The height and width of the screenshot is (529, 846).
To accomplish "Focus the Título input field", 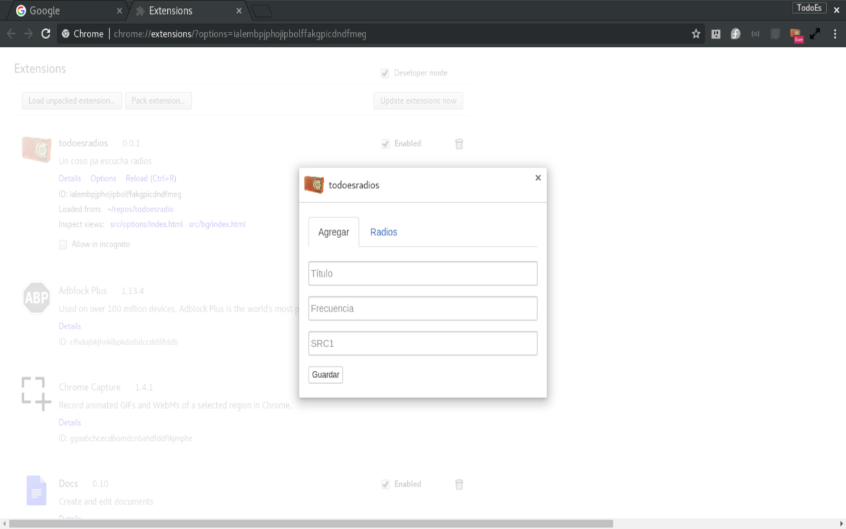I will click(x=423, y=274).
